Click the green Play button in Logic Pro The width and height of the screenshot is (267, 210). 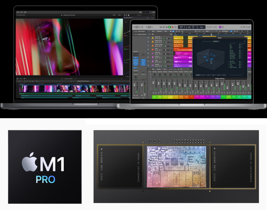tap(170, 27)
